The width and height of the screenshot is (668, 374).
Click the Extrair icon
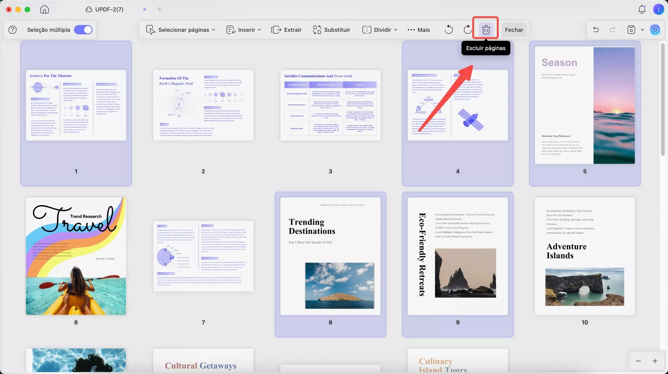[x=276, y=30]
